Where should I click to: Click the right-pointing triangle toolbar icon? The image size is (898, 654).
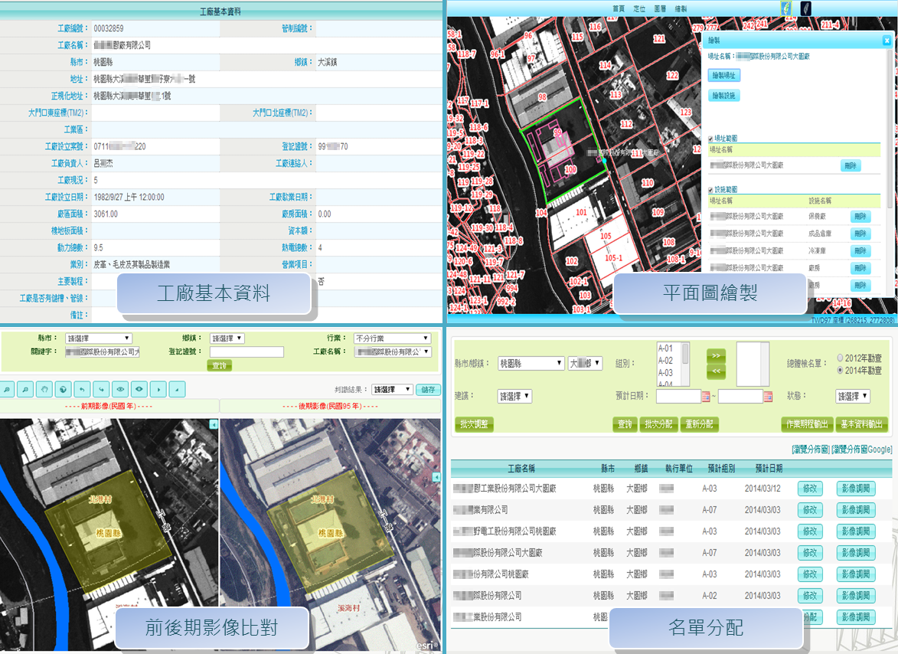(x=158, y=390)
